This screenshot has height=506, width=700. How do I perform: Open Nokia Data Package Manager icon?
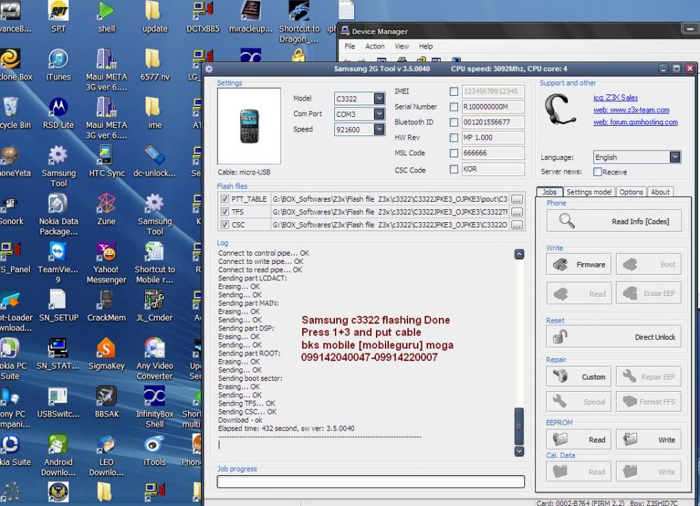[58, 215]
